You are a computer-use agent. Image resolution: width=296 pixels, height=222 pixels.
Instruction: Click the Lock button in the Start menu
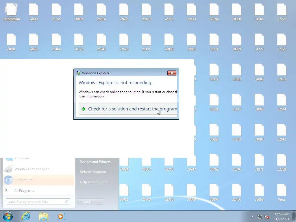(87, 201)
